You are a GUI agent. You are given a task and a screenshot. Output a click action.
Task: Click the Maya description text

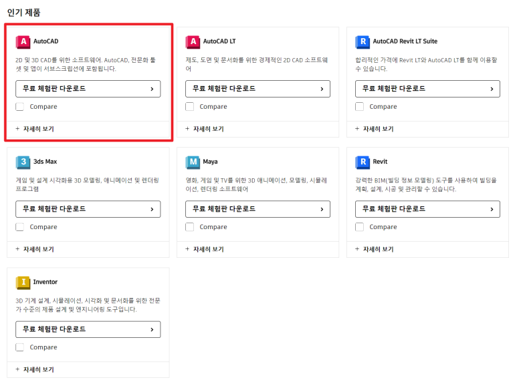[x=256, y=184]
